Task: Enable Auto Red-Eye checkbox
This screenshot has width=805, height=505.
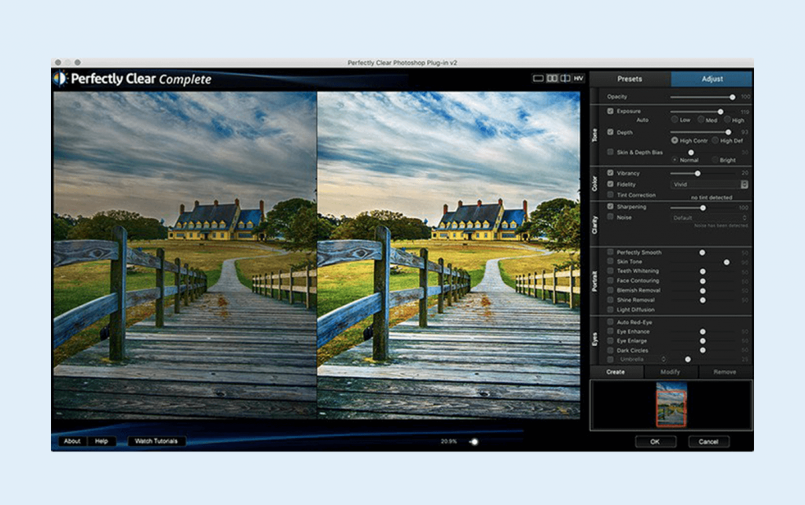Action: tap(610, 322)
